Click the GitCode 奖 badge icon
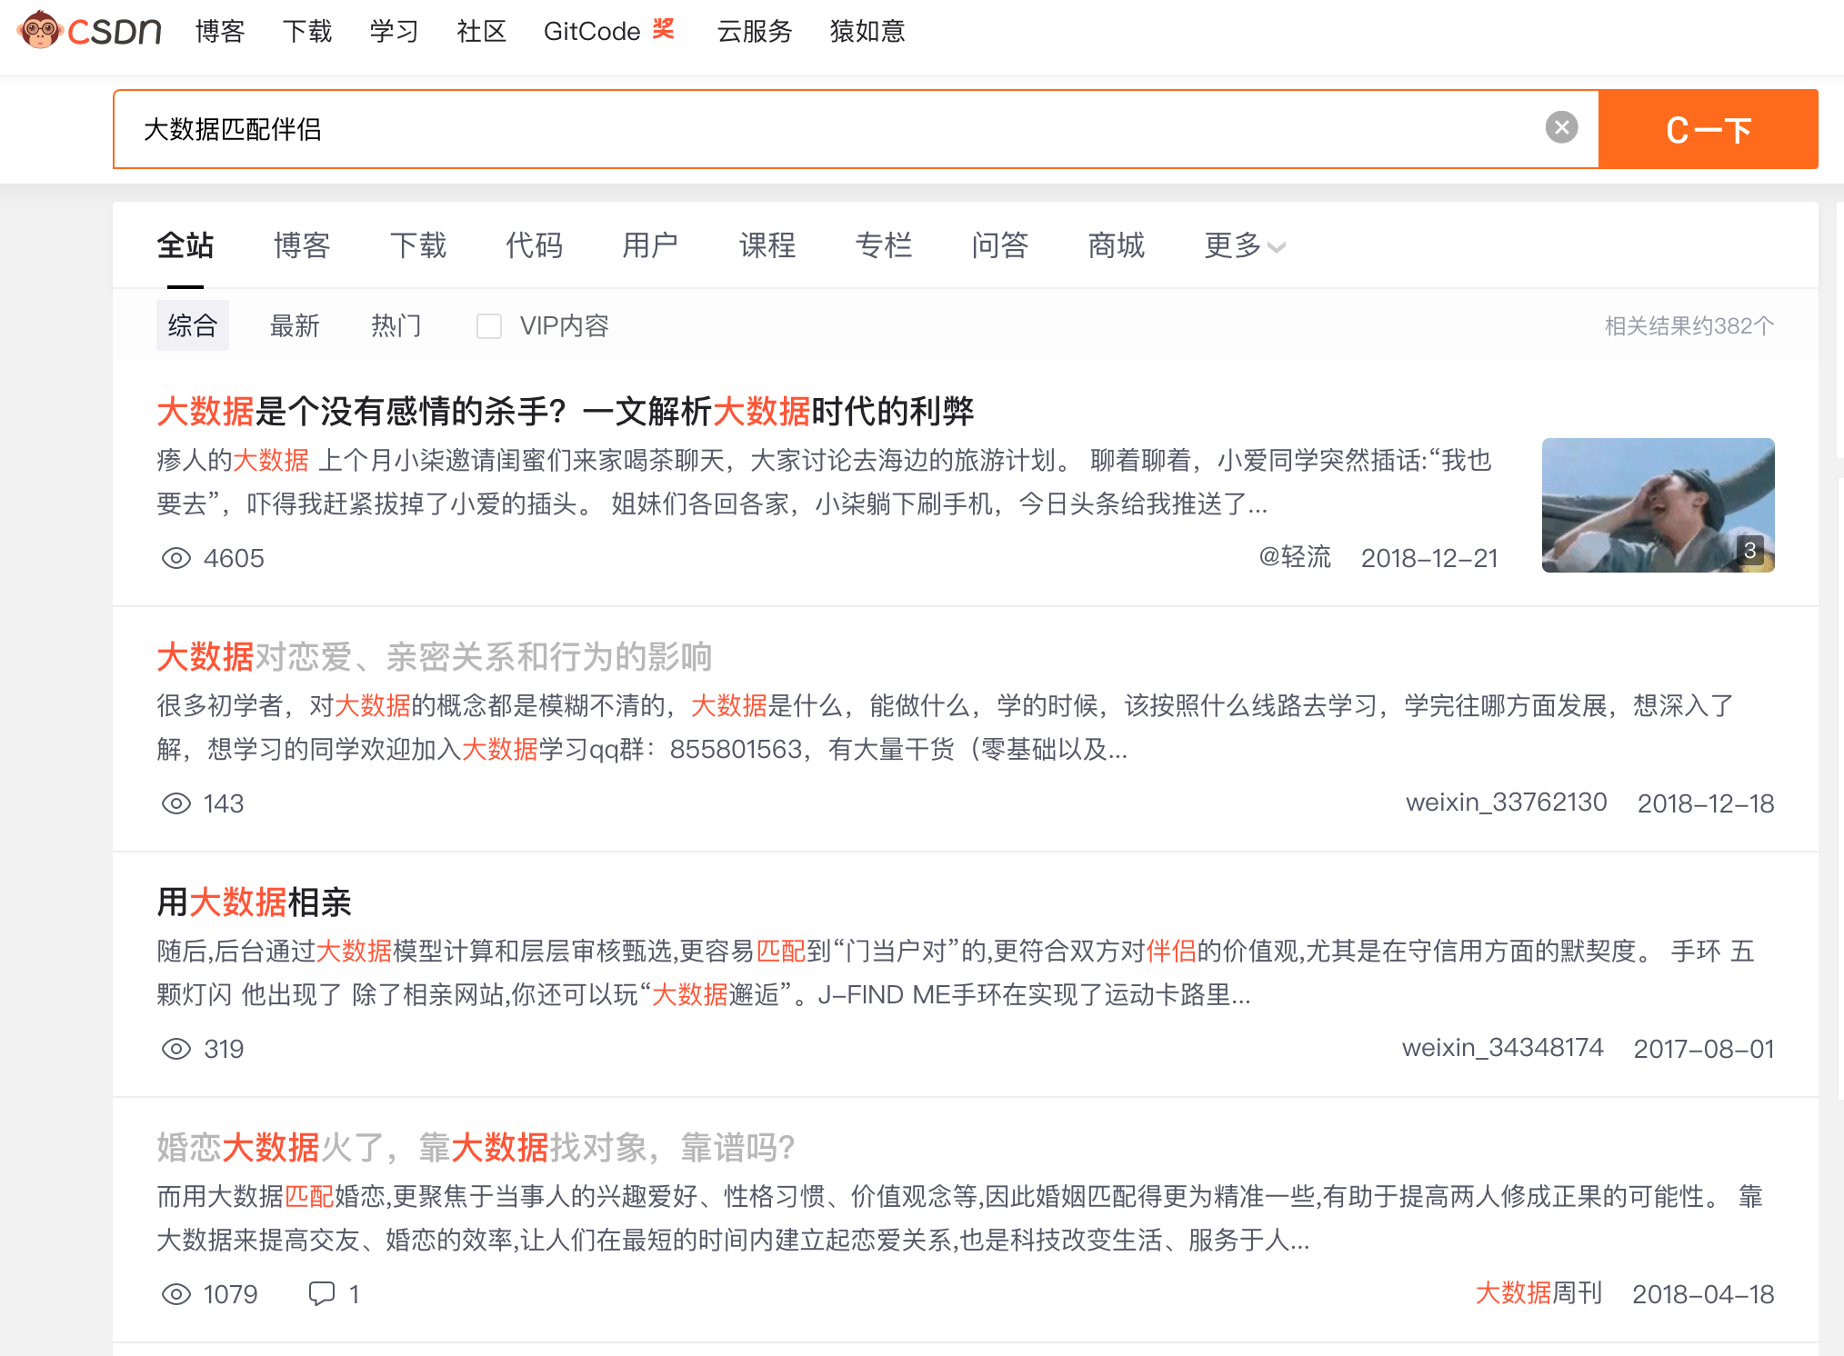Viewport: 1844px width, 1356px height. (x=664, y=29)
